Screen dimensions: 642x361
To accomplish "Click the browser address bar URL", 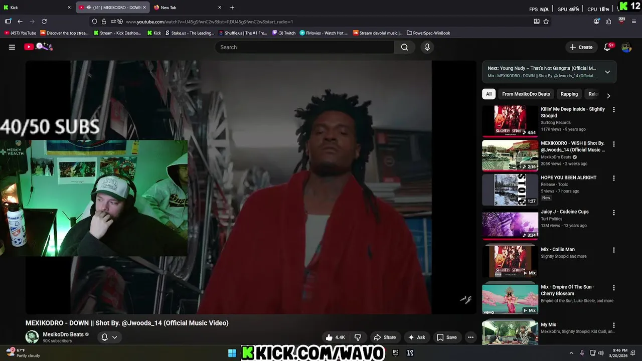I will click(209, 22).
